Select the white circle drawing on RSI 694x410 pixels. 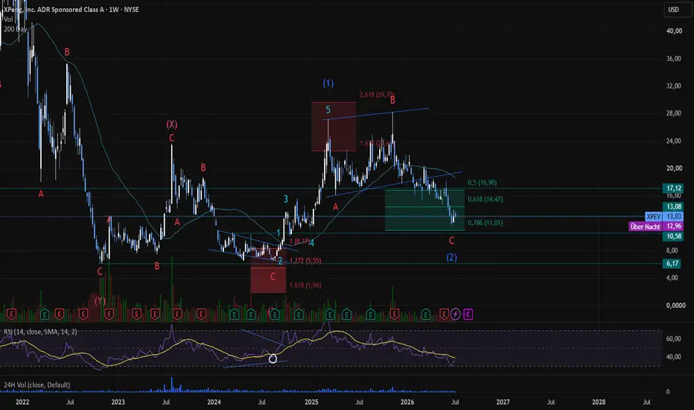point(273,359)
